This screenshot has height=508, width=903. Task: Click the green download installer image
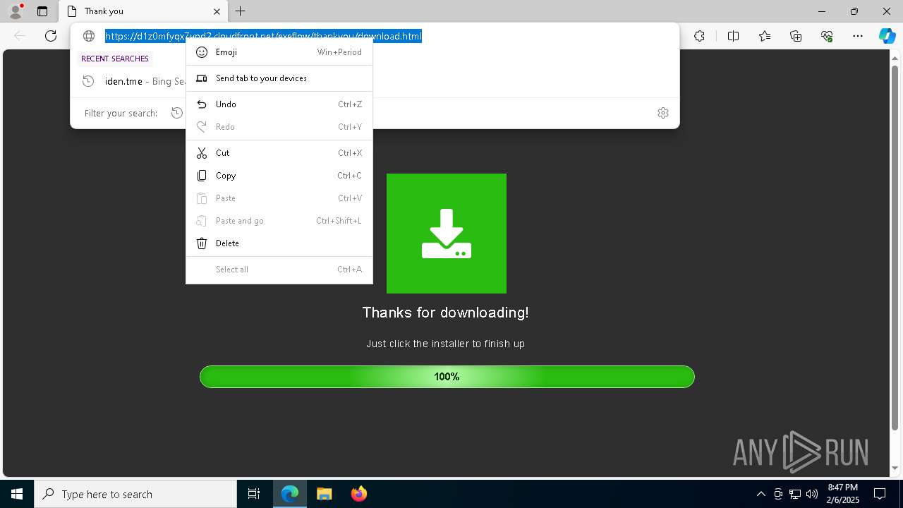447,234
